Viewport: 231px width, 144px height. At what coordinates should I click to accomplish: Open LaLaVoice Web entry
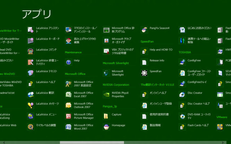point(8,125)
